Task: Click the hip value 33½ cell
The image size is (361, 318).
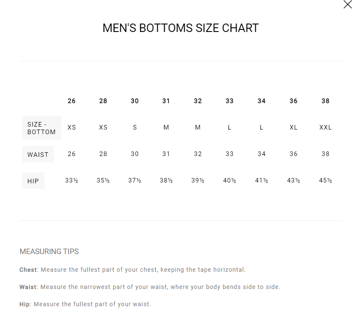Action: click(x=72, y=180)
